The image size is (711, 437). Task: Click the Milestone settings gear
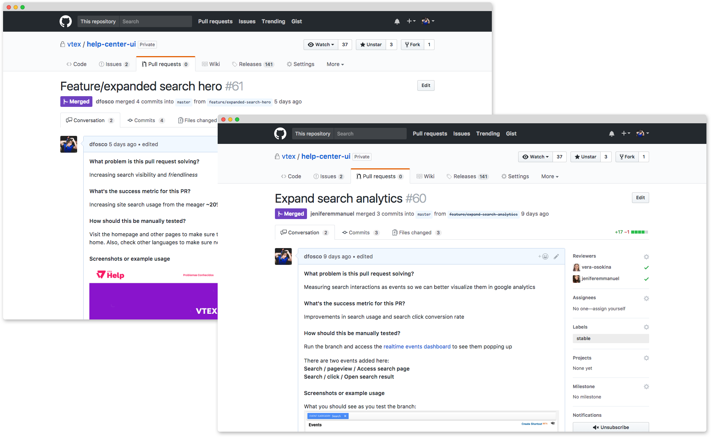pyautogui.click(x=646, y=387)
